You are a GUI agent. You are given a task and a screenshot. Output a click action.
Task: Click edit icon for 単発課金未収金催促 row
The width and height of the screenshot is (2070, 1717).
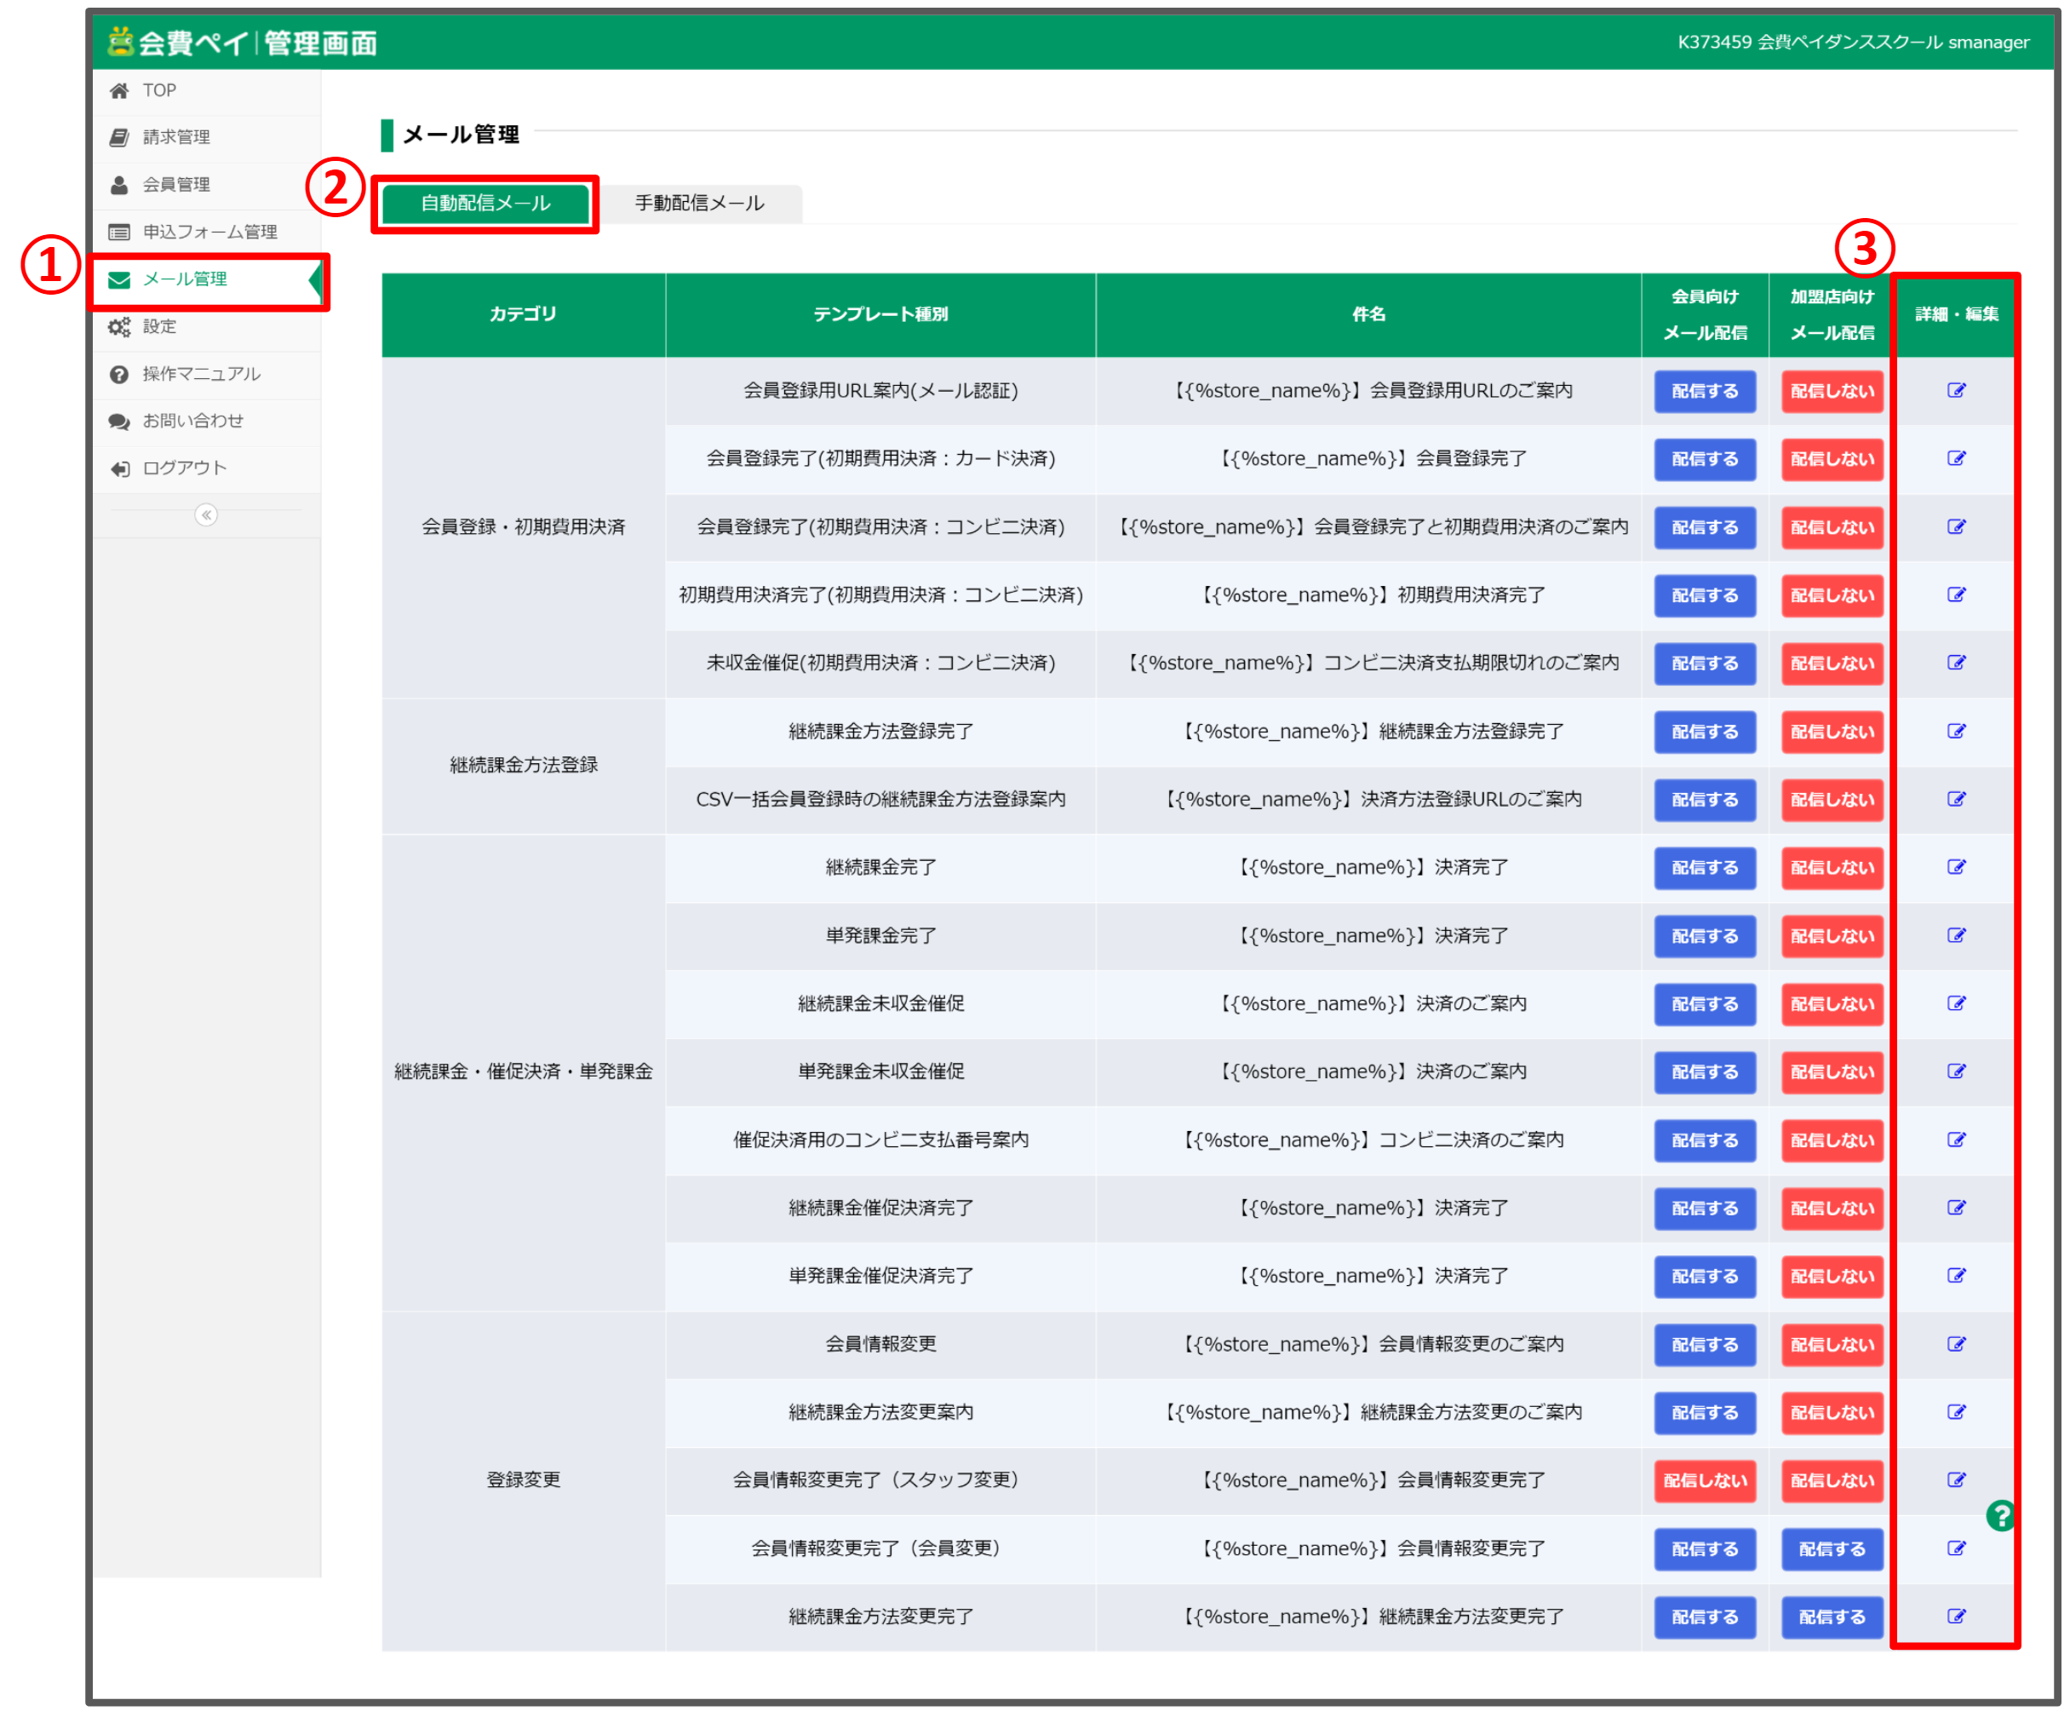pos(1956,1071)
